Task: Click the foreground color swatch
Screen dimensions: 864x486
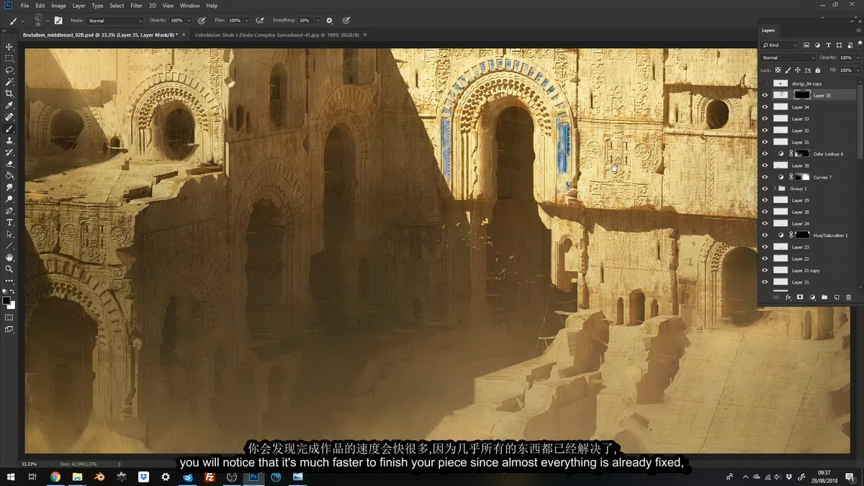Action: click(x=6, y=300)
